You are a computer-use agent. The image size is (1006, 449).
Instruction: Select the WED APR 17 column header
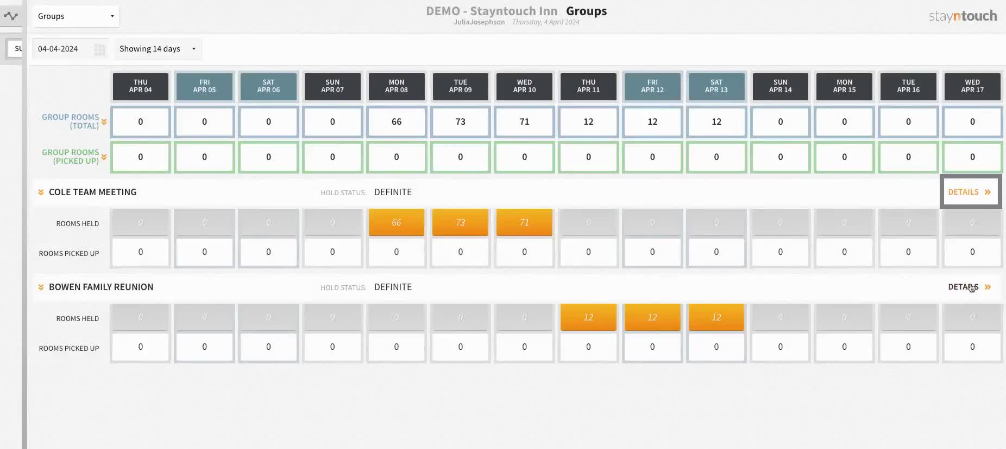[x=972, y=86]
